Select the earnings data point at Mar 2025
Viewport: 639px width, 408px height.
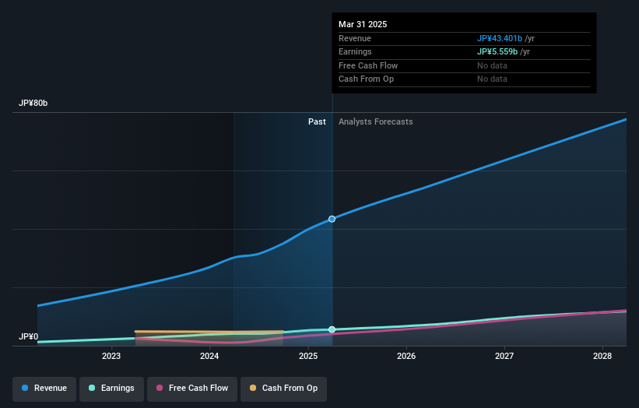coord(332,329)
